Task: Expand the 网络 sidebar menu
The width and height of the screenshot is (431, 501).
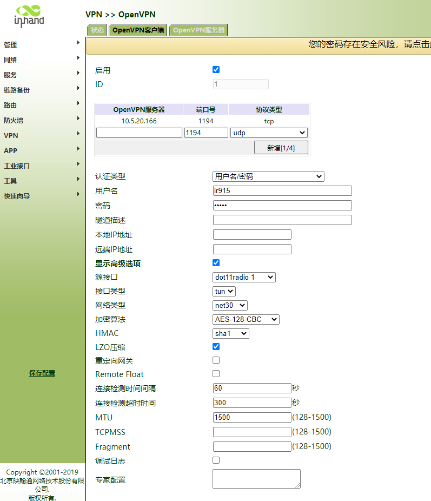Action: pyautogui.click(x=42, y=60)
